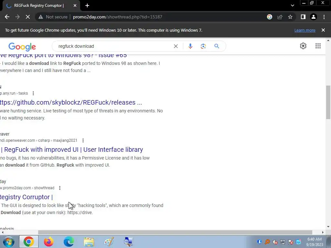Dismiss the Chrome updates info bar
331x248 pixels.
(x=323, y=30)
